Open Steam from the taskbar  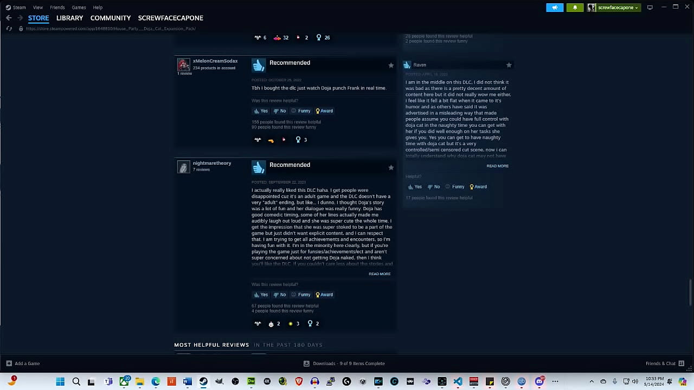203,381
